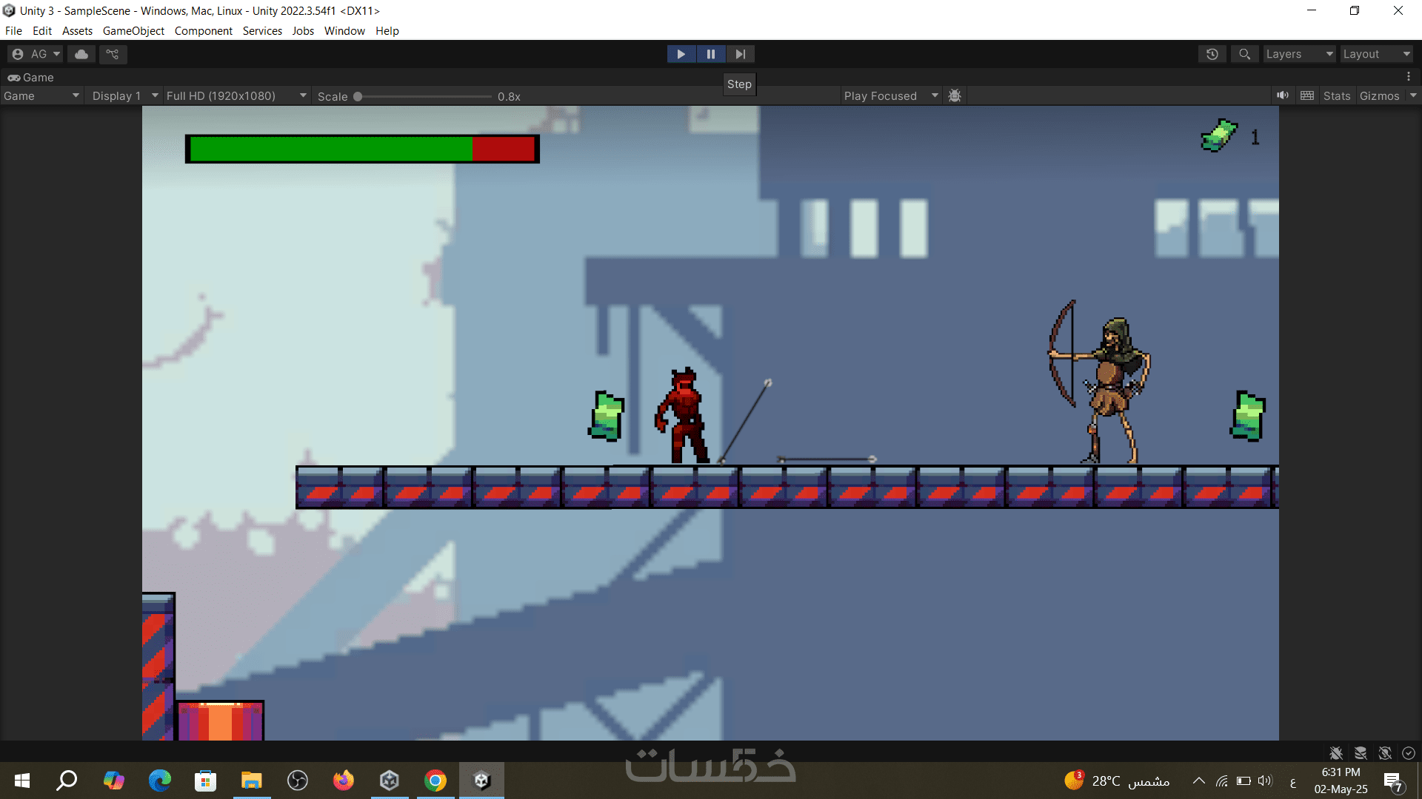Viewport: 1422px width, 799px height.
Task: Click the Unity cloud services icon
Action: [x=81, y=54]
